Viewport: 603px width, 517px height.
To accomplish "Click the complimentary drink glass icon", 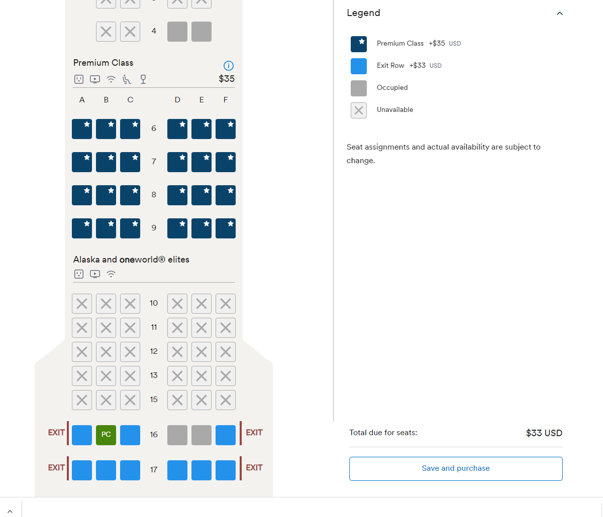I will point(143,79).
